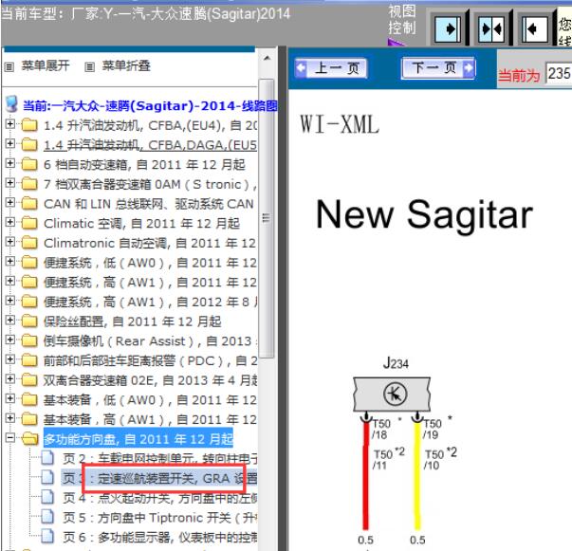
Task: Click document icon of 页 2 row
Action: (47, 458)
